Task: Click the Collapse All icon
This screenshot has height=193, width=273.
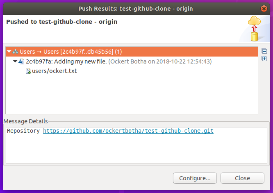Action: tap(264, 52)
